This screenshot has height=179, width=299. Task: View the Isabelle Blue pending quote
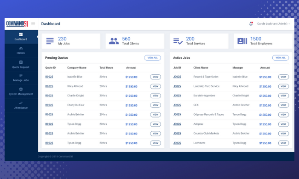(x=155, y=77)
